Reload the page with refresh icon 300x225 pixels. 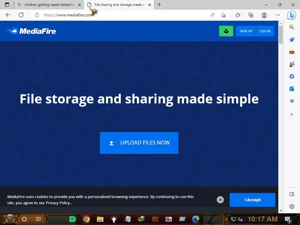[21, 15]
